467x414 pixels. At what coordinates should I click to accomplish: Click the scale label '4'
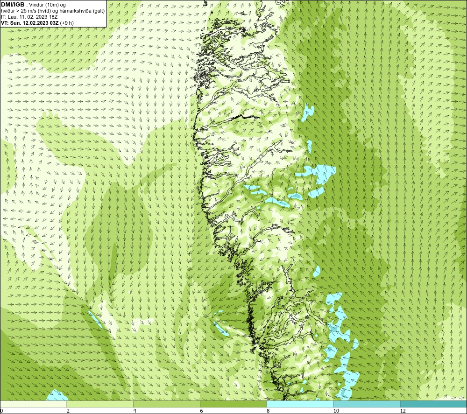point(135,411)
